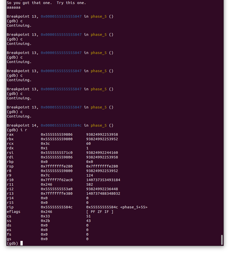Viewport: 230px width, 253px height.
Task: Click the gs register name
Action: (x=9, y=239)
